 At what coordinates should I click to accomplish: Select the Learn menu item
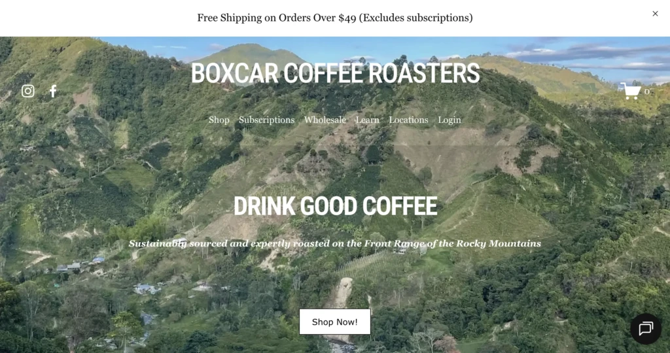coord(368,120)
